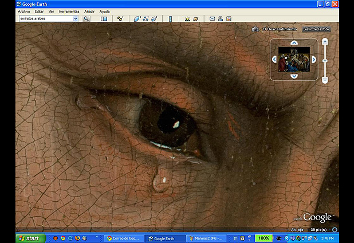Click the camera icon beside El Descendimiento
Screen dimensions: 354x243
tap(256, 29)
